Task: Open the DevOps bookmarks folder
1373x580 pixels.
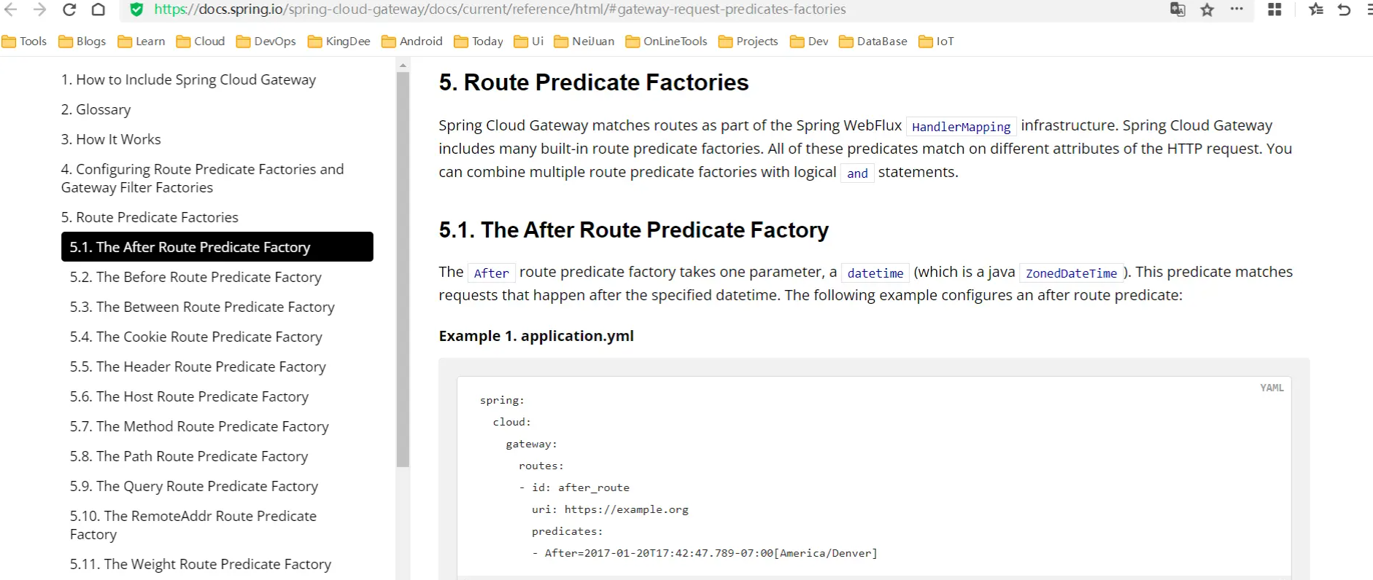Action: pos(266,42)
